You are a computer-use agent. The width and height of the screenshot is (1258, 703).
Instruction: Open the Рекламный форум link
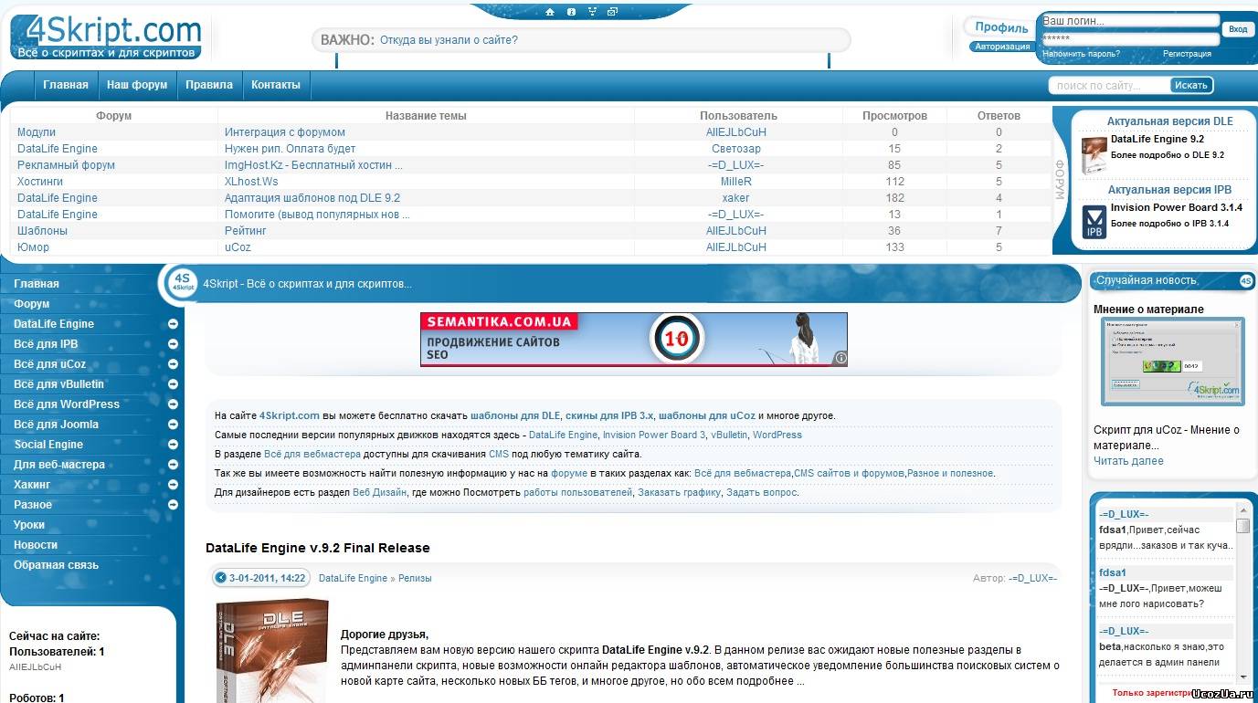tap(66, 165)
